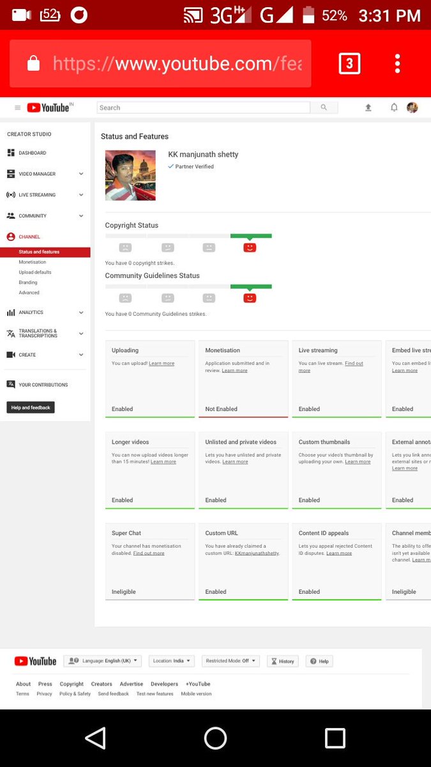Image resolution: width=431 pixels, height=767 pixels.
Task: Click the footer History button
Action: pos(282,661)
